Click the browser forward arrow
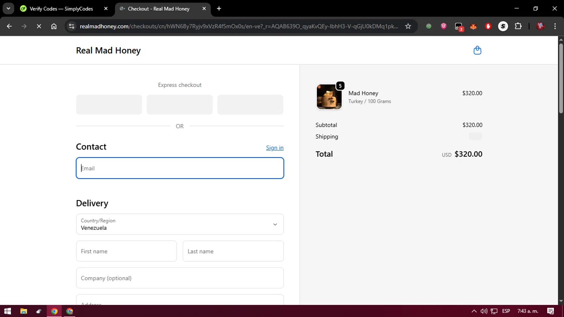564x317 pixels. coord(24,26)
